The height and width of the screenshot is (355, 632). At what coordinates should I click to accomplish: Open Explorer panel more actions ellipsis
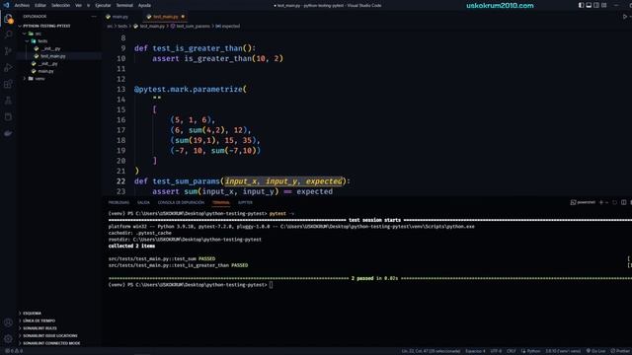click(x=94, y=17)
